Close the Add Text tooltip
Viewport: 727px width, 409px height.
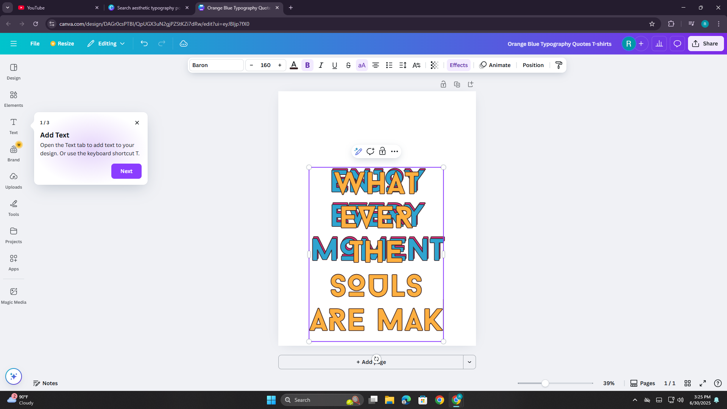tap(137, 123)
